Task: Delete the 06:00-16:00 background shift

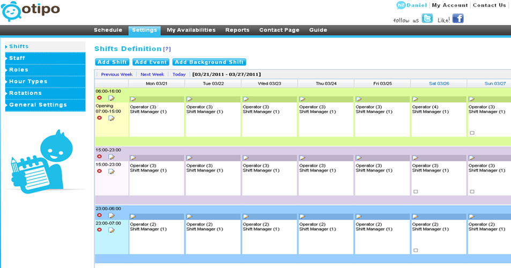Action: (x=99, y=98)
